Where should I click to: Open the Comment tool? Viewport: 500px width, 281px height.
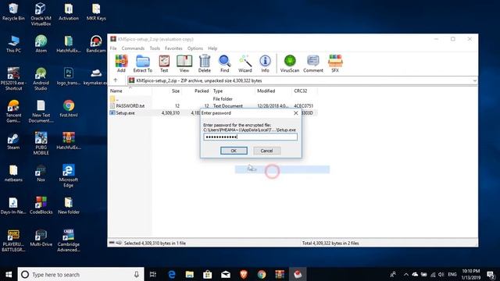point(312,63)
